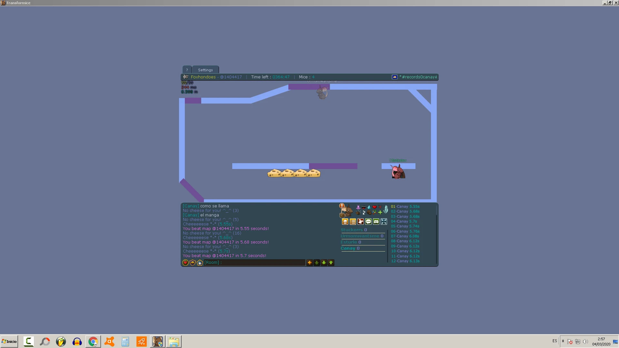The image size is (619, 348).
Task: Open the orange rocket app in taskbar
Action: click(x=142, y=342)
